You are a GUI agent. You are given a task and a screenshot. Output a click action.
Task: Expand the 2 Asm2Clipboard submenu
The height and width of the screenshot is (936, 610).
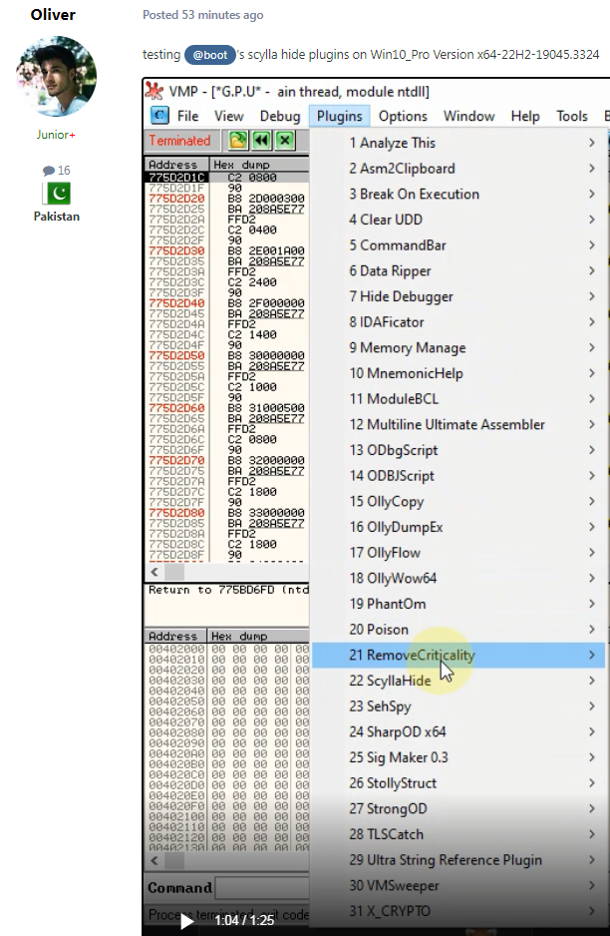[x=458, y=169]
